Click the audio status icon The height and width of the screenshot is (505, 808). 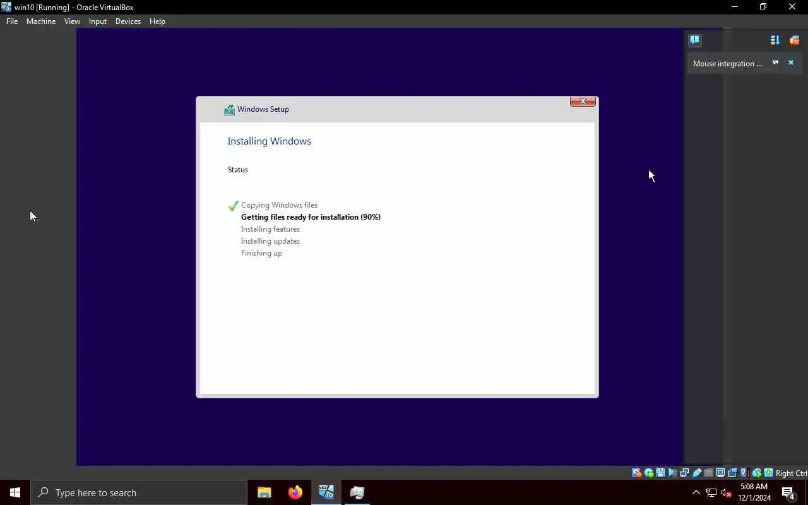[x=672, y=473]
